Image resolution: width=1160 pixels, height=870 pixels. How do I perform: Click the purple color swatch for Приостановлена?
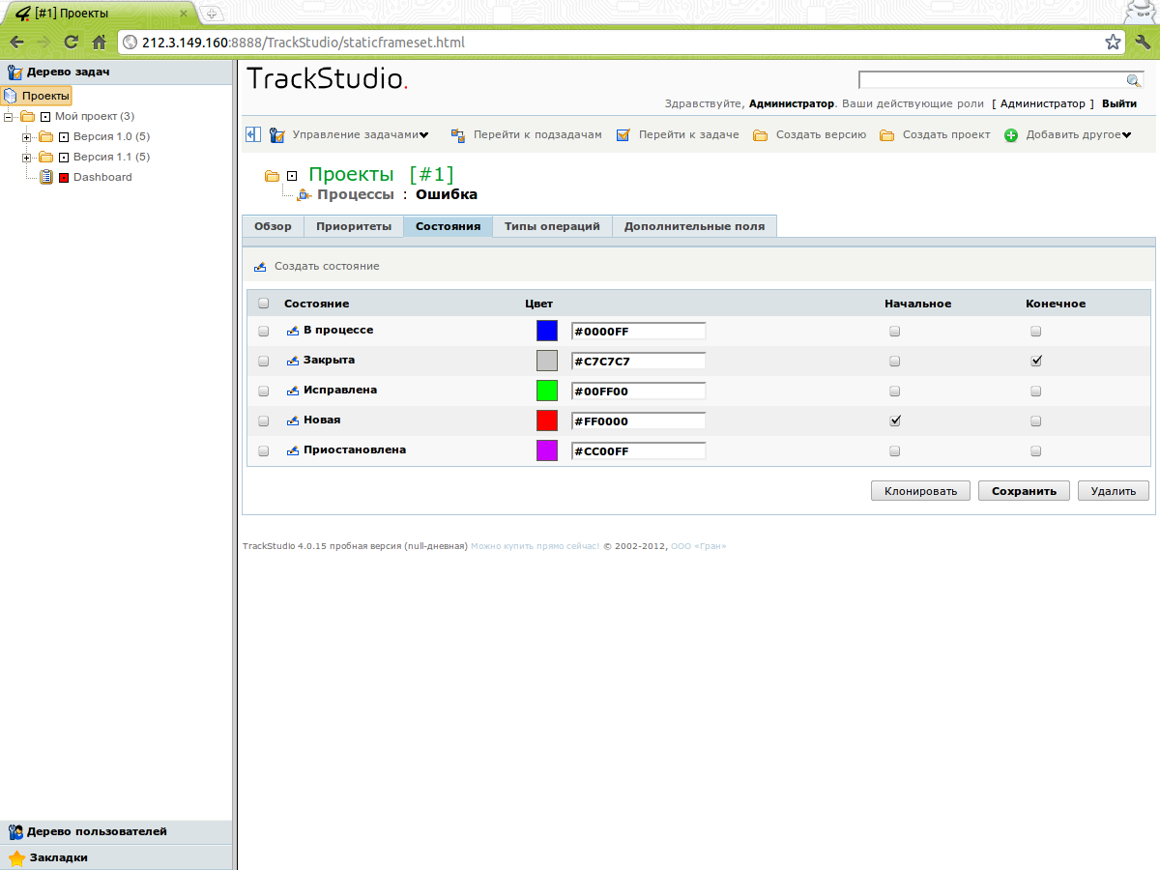(x=547, y=450)
